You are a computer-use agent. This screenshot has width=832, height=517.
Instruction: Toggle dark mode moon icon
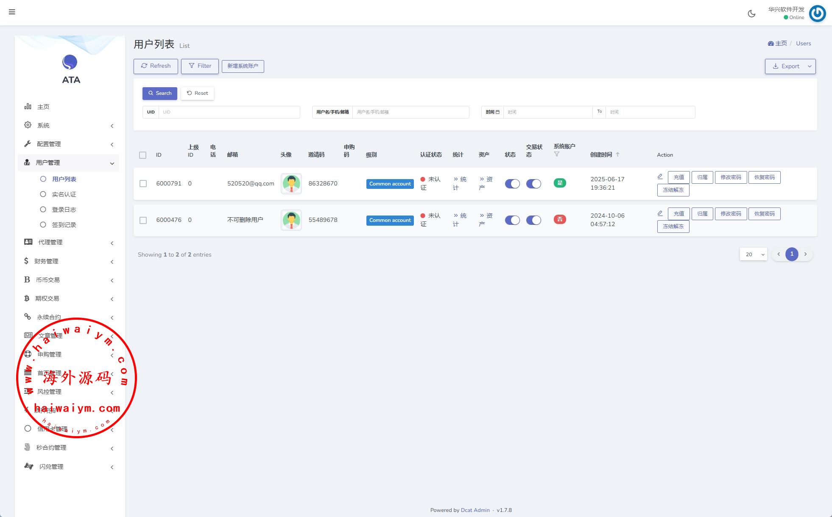pyautogui.click(x=751, y=14)
